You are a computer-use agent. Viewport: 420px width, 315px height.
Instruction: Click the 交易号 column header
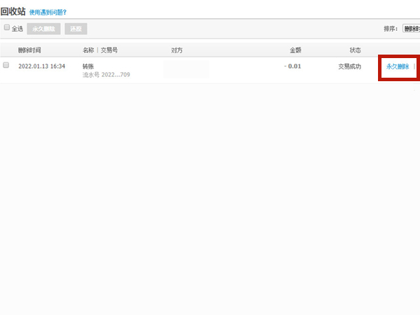click(x=108, y=50)
